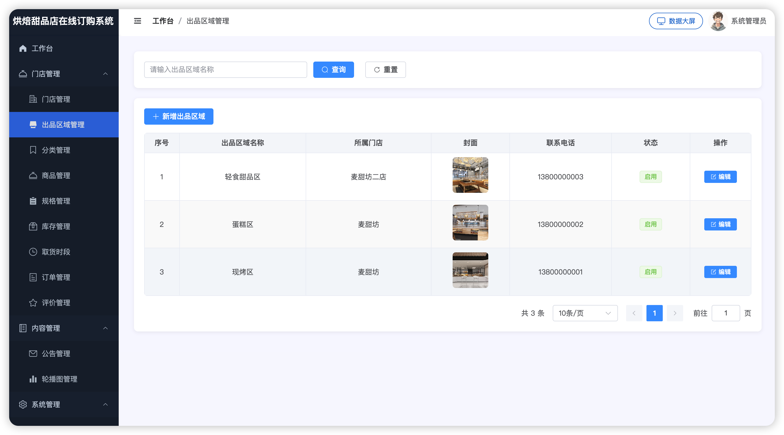Edit the 轻食甜品区 row

(720, 177)
